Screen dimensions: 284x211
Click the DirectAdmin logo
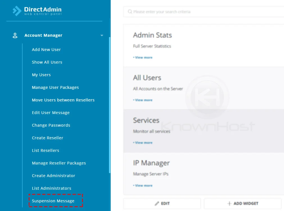coord(37,11)
